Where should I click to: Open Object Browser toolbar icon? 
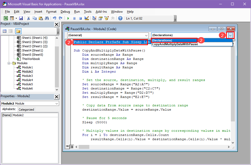107,18
